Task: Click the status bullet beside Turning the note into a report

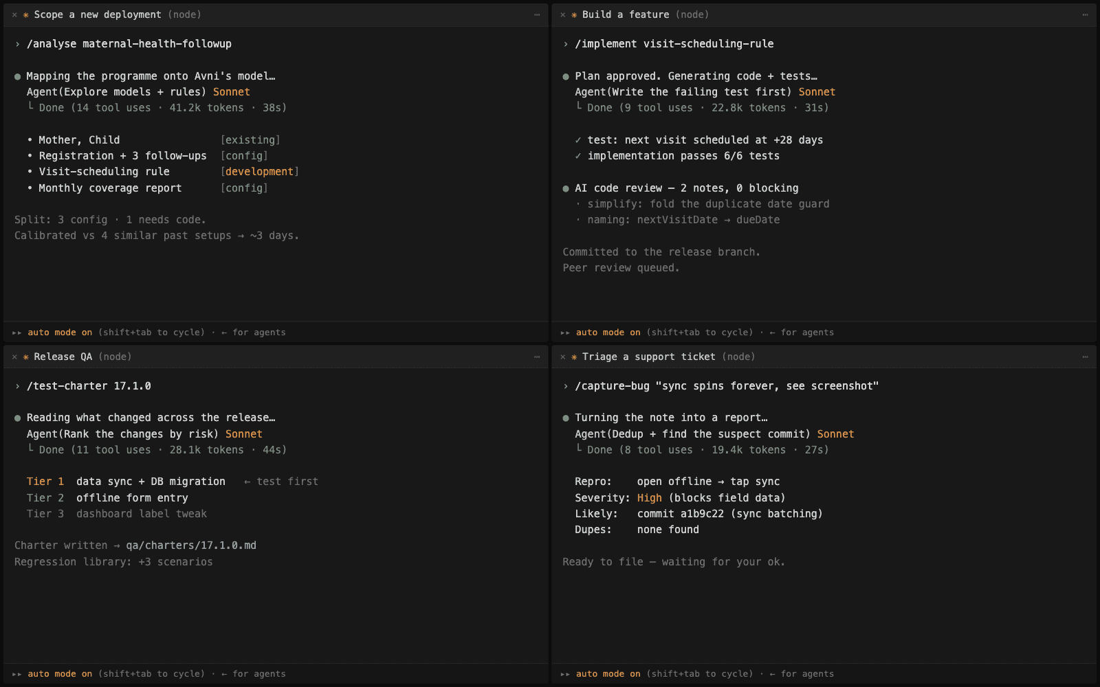Action: [x=566, y=418]
